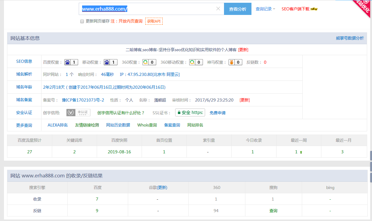This screenshot has width=372, height=221.
Task: Click the 360 mobile weight badge
Action: 196,62
